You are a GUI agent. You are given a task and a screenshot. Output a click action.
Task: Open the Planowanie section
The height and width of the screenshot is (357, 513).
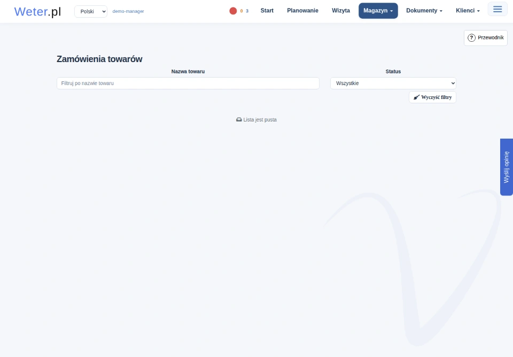(x=302, y=11)
